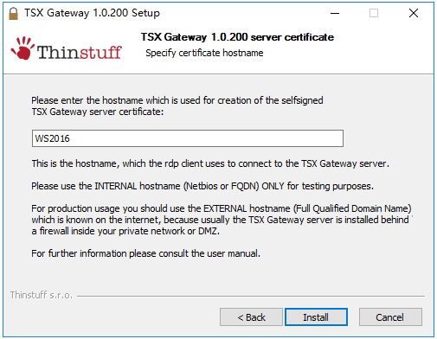Close the setup window
Screen dimensions: 437x339
pos(414,13)
